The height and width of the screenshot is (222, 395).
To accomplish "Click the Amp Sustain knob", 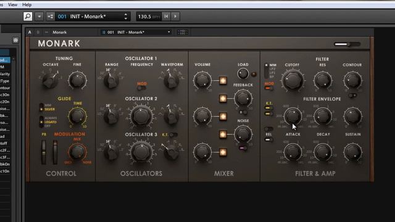I will 352,152.
